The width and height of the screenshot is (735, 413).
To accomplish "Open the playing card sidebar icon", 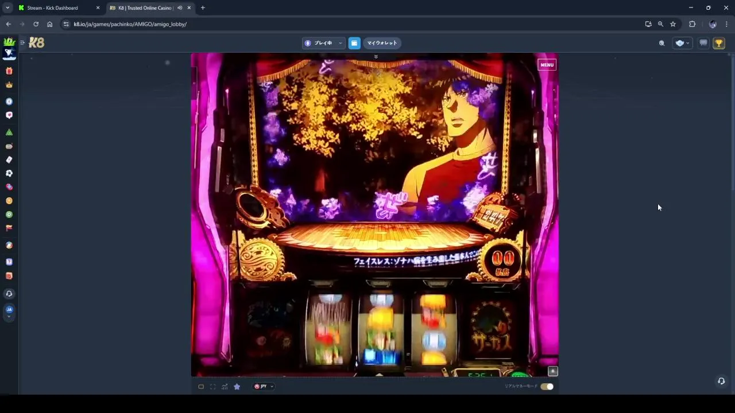I will coord(9,159).
